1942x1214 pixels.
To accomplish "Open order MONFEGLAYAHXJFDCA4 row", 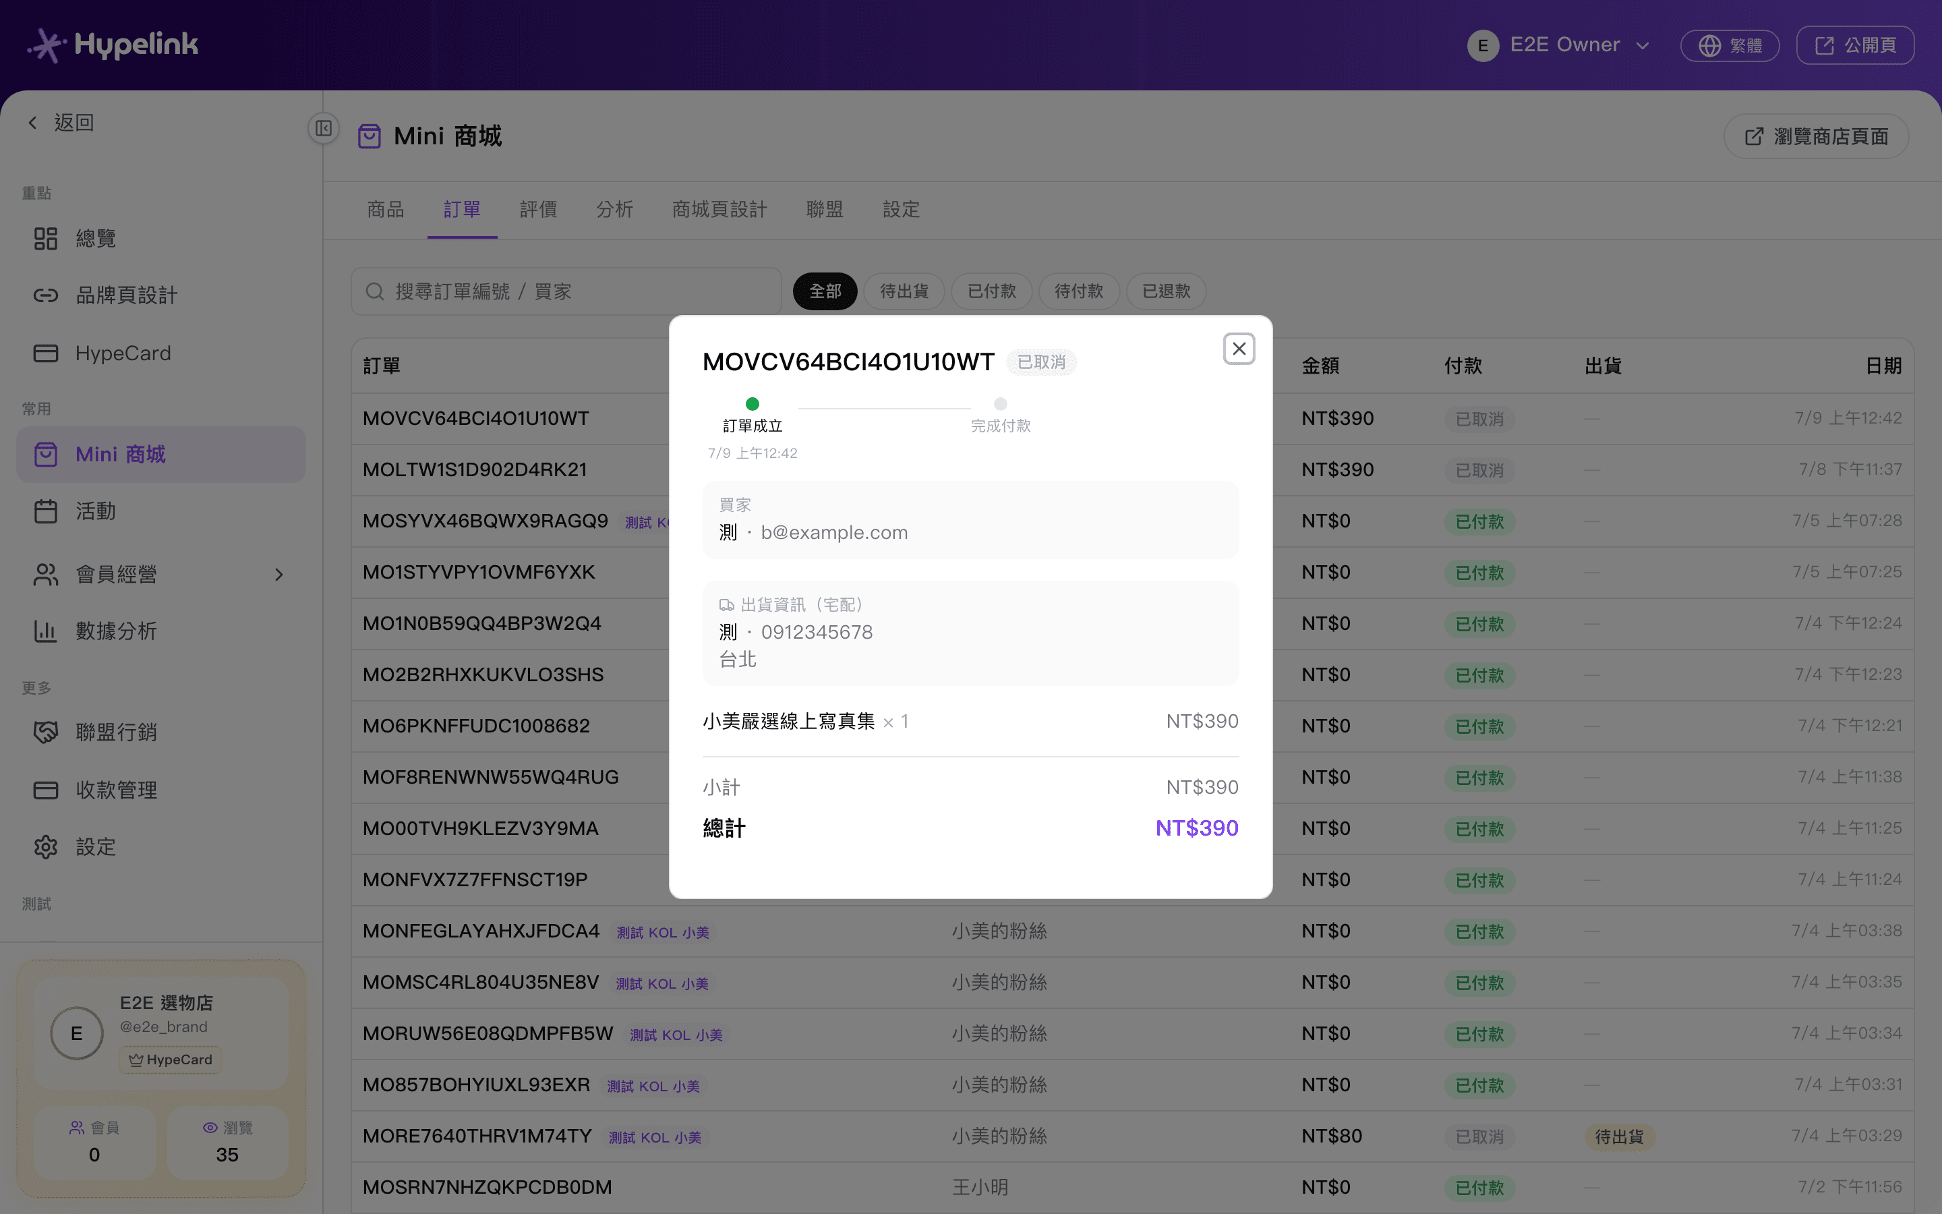I will point(1131,931).
